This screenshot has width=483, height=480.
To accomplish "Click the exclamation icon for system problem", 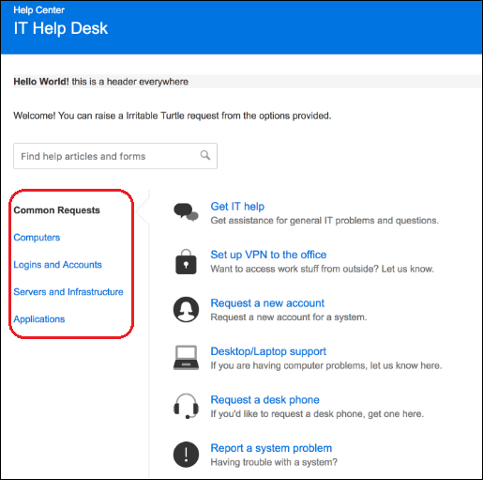I will click(186, 455).
